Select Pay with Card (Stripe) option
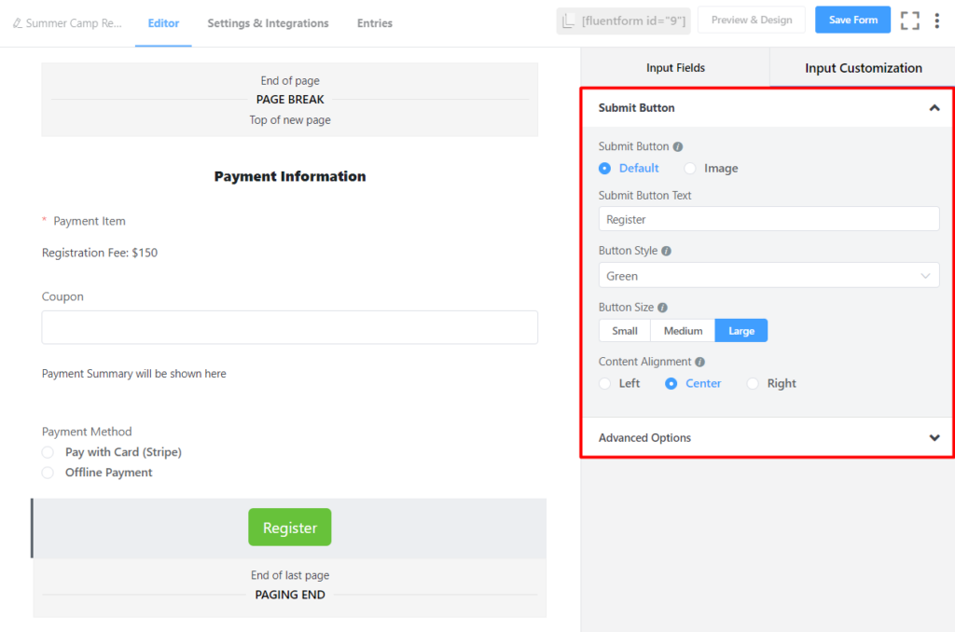Viewport: 955px width, 632px height. click(48, 452)
